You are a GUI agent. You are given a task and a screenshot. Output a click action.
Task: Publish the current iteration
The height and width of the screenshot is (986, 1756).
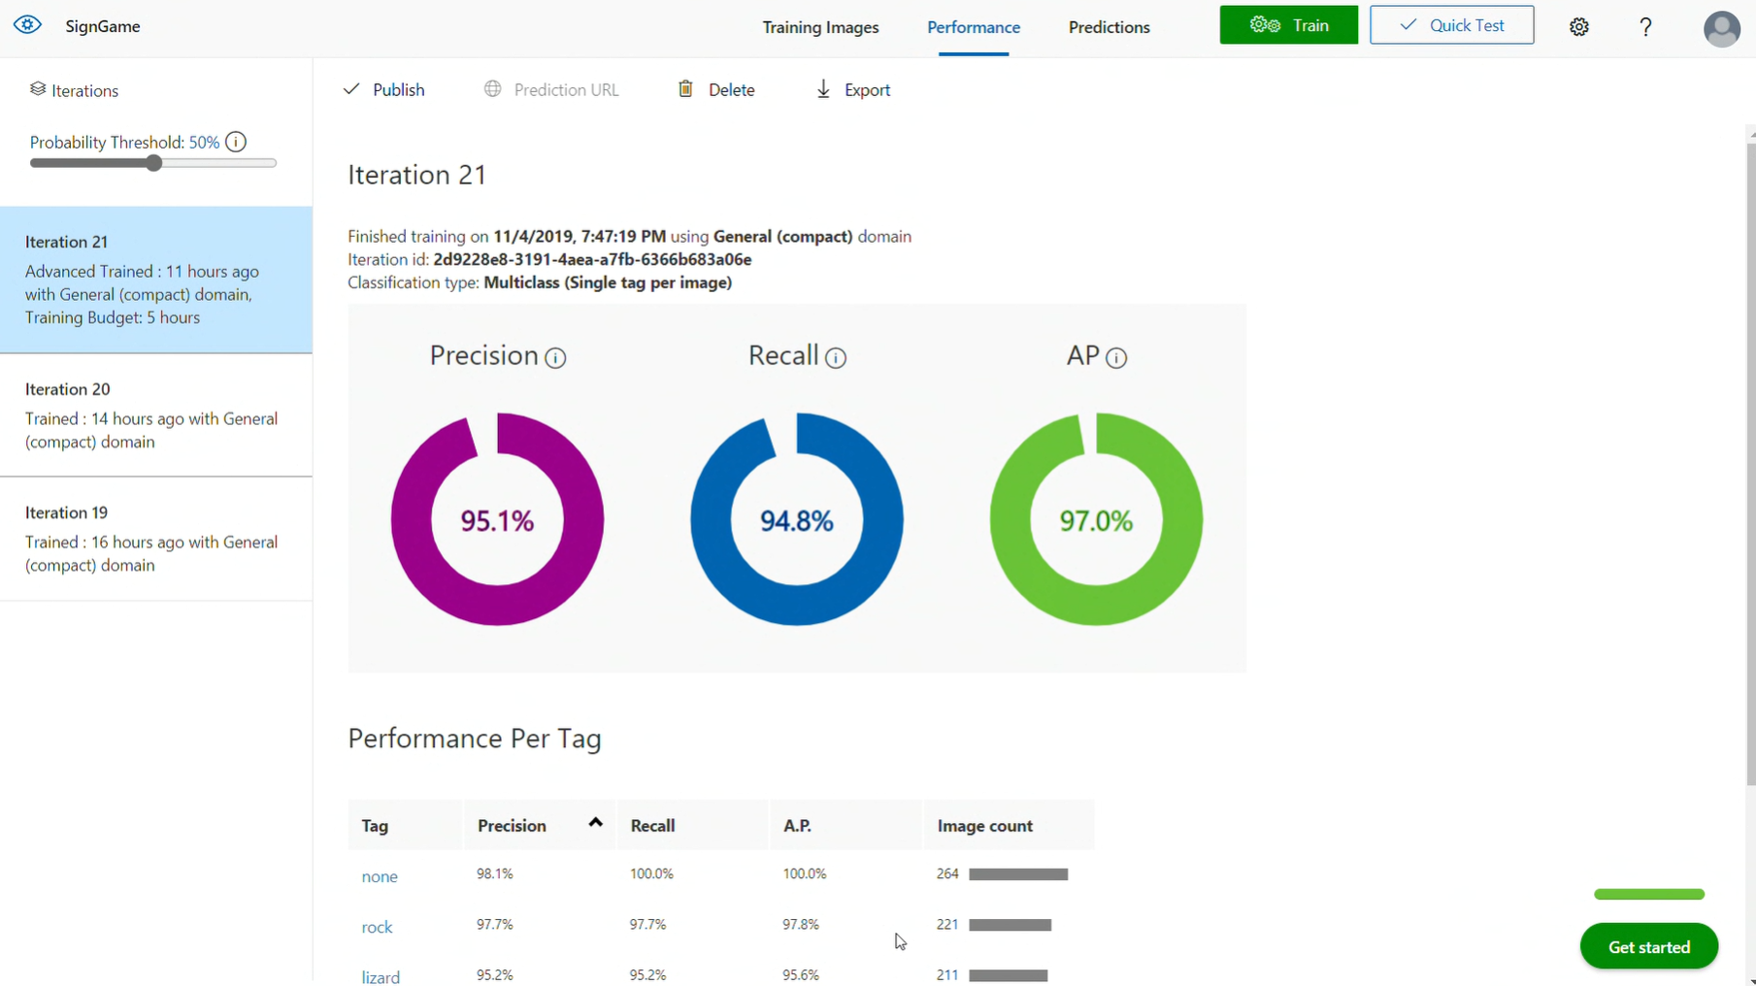(384, 89)
